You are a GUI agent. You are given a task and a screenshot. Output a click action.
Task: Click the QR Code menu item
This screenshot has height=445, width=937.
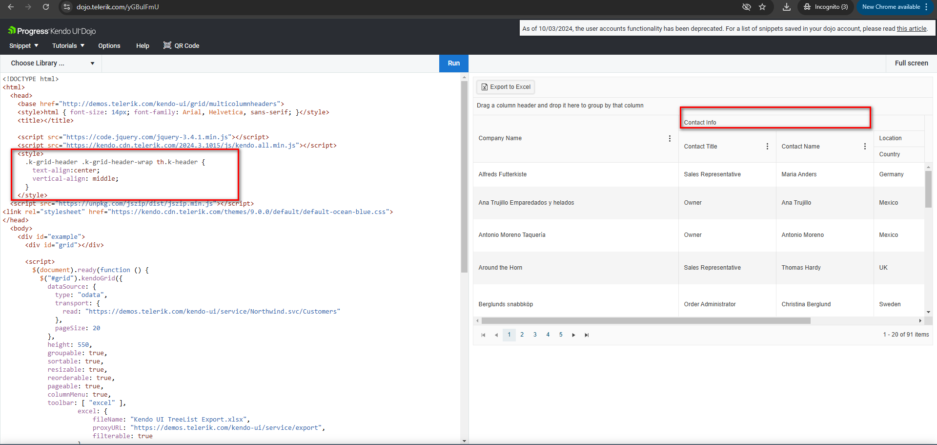[x=181, y=46]
